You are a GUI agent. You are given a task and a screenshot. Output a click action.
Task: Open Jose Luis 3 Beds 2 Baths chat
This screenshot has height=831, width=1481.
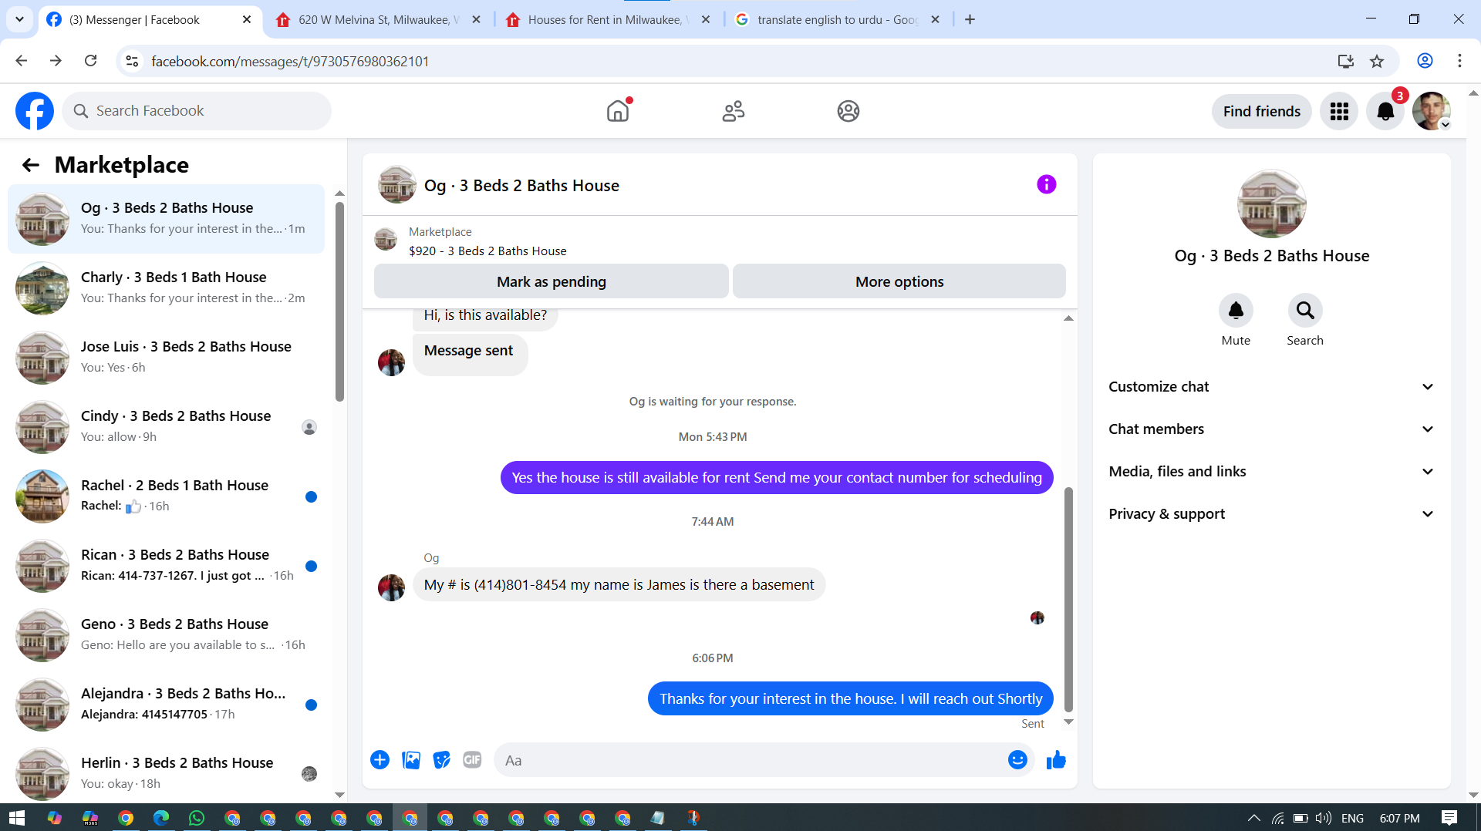pyautogui.click(x=166, y=358)
